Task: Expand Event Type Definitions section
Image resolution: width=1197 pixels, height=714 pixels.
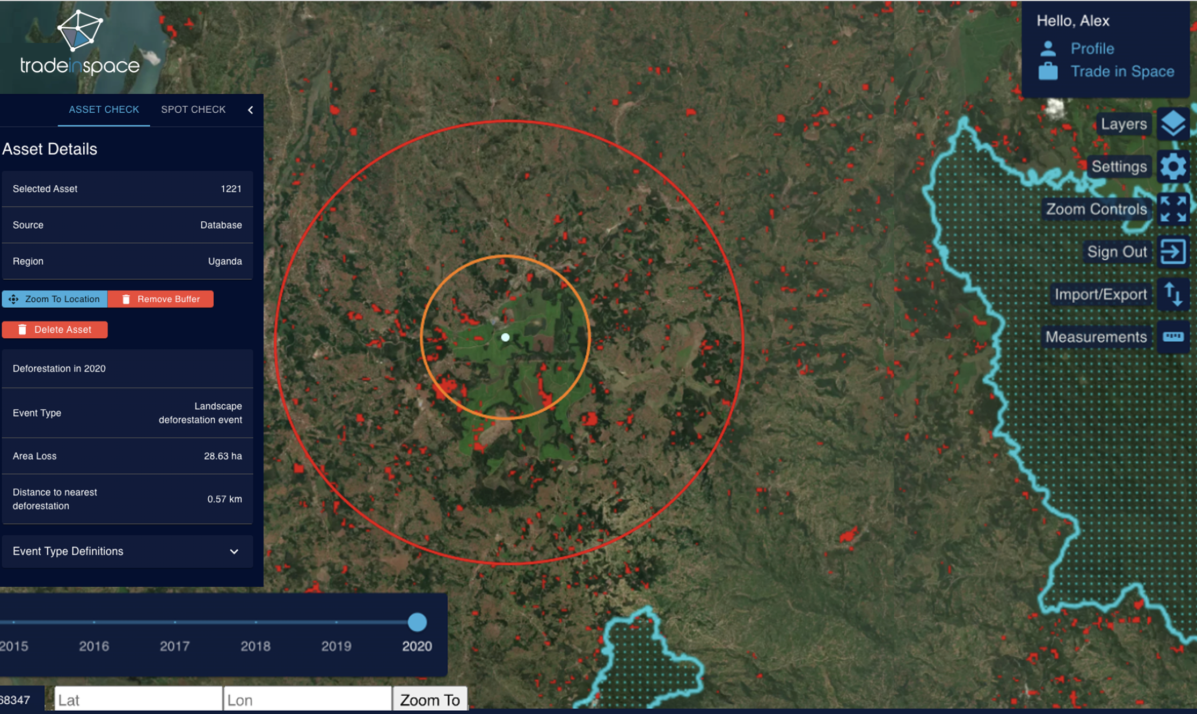Action: pyautogui.click(x=234, y=551)
